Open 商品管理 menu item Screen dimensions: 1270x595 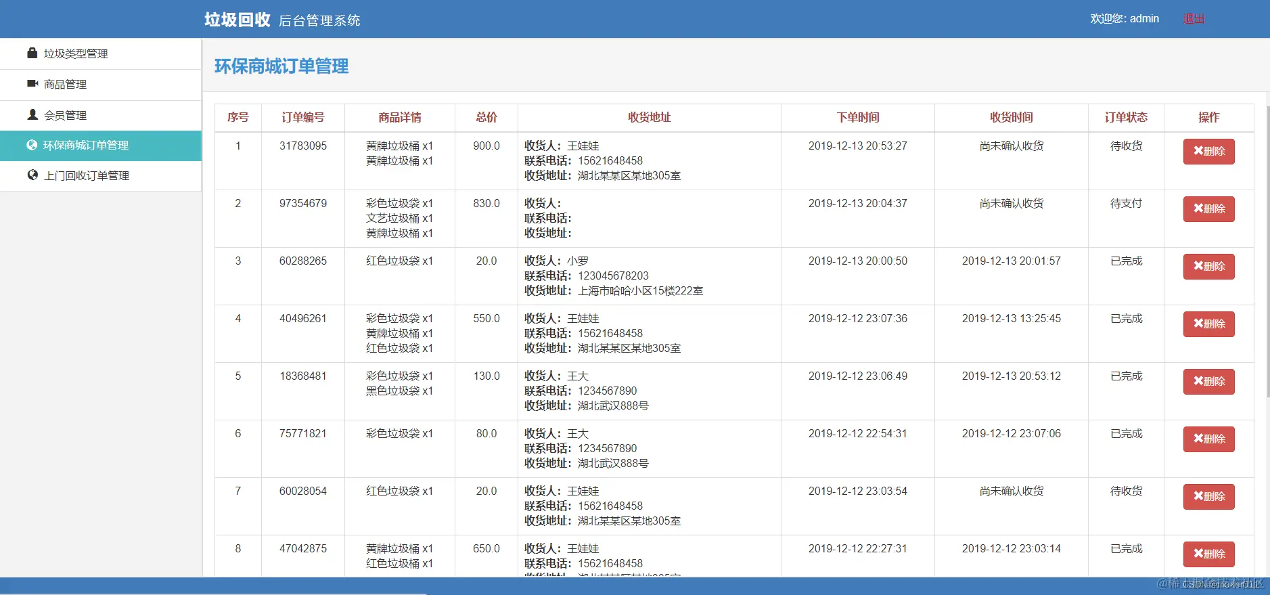[x=101, y=85]
